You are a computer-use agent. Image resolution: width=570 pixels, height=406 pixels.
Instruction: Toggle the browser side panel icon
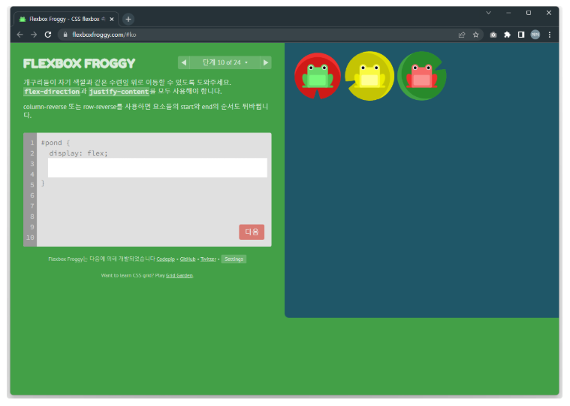521,35
